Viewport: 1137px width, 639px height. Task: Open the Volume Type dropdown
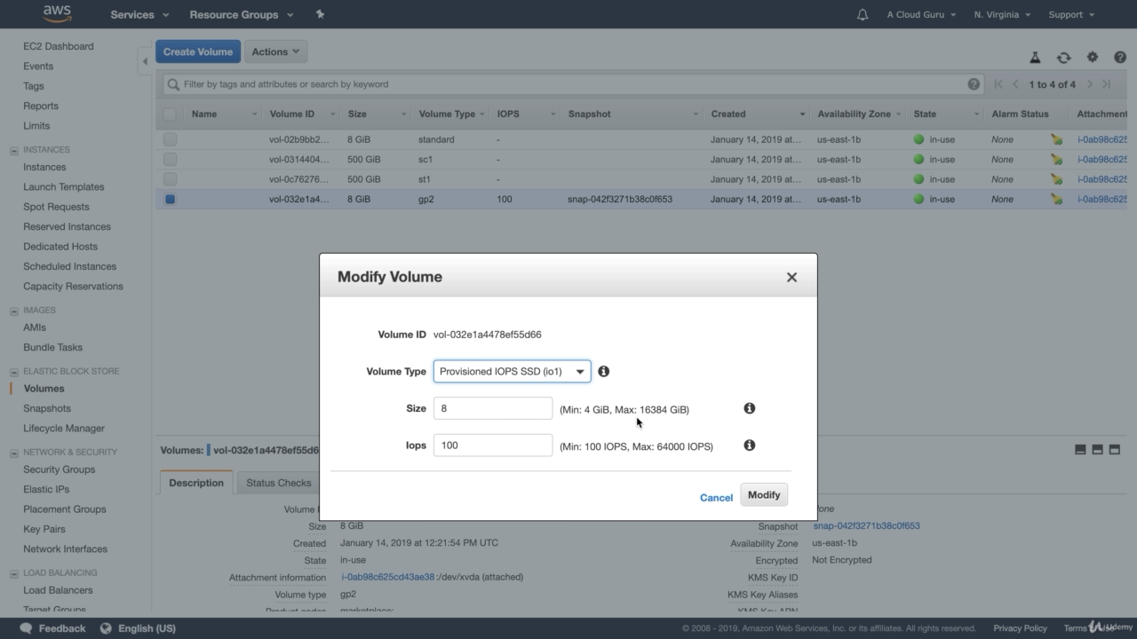pos(512,371)
